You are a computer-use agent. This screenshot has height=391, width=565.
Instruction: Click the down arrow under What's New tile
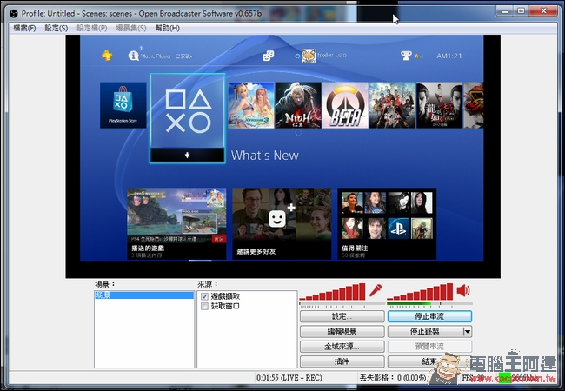(x=188, y=156)
